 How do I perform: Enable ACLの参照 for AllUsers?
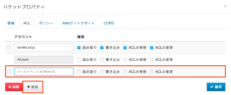[x=125, y=60]
